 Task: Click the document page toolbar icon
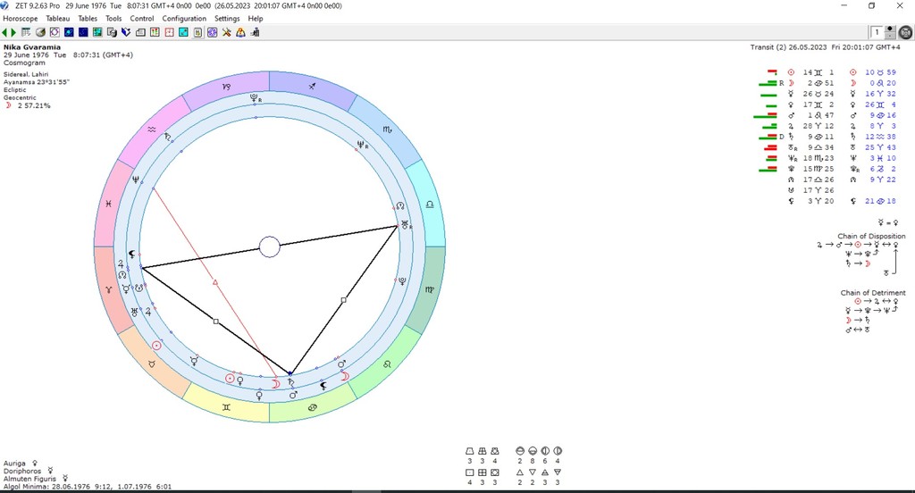[197, 33]
